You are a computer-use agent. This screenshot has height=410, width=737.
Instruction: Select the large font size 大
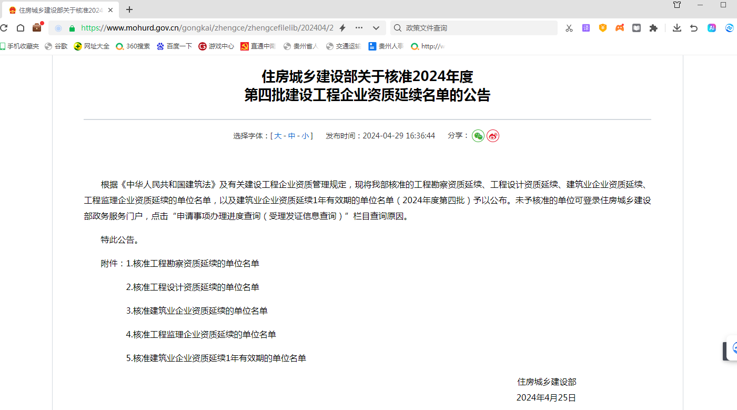pyautogui.click(x=278, y=136)
